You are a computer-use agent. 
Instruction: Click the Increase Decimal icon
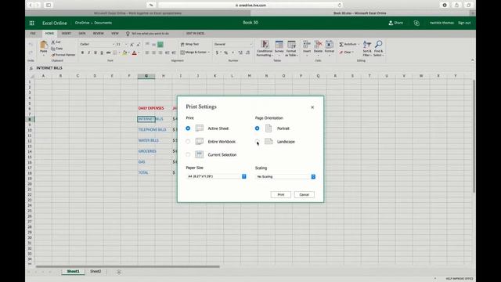click(x=240, y=52)
